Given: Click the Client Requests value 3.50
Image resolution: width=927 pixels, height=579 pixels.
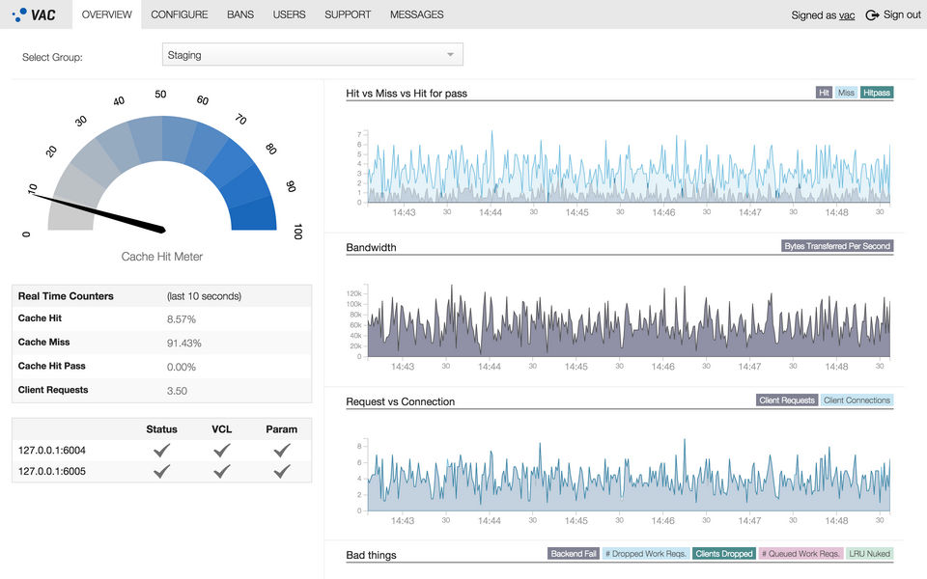Looking at the screenshot, I should point(177,391).
